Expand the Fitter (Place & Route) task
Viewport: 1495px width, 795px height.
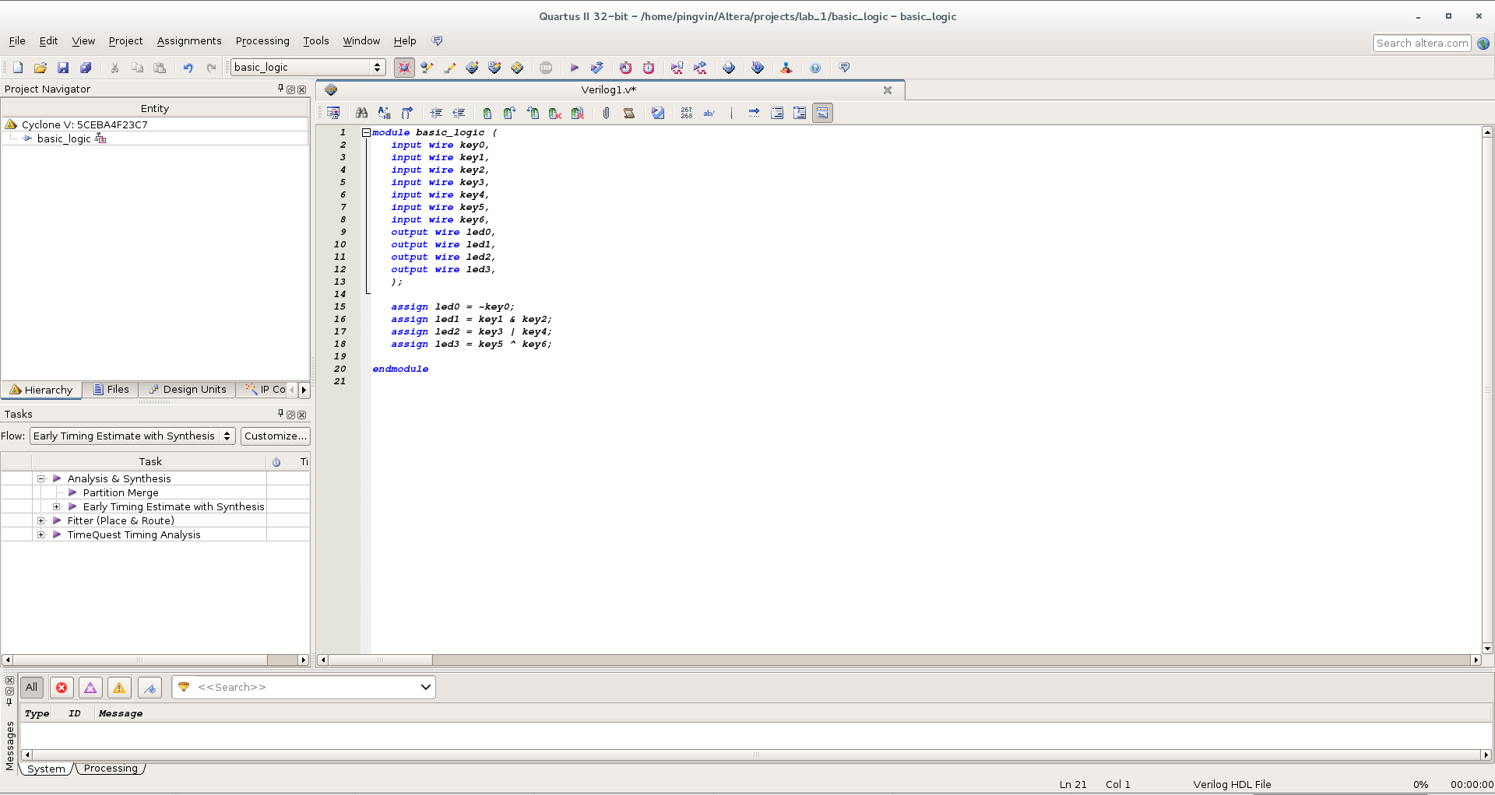click(x=41, y=520)
